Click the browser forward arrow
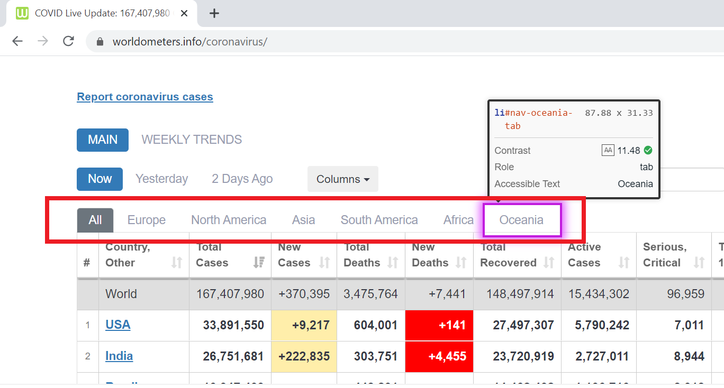Image resolution: width=724 pixels, height=388 pixels. [x=43, y=41]
